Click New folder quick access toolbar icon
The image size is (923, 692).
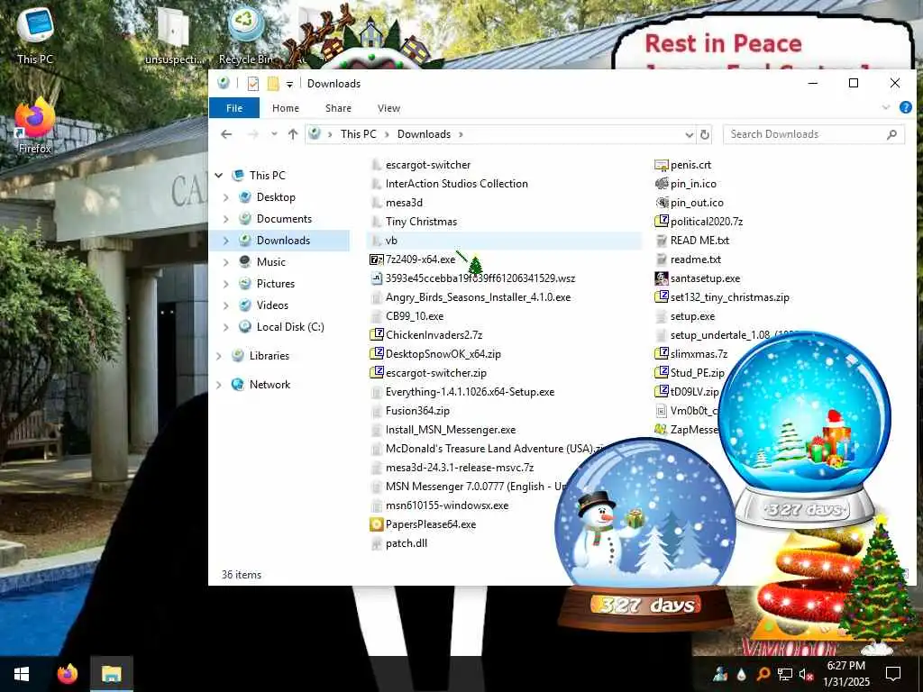pos(273,84)
